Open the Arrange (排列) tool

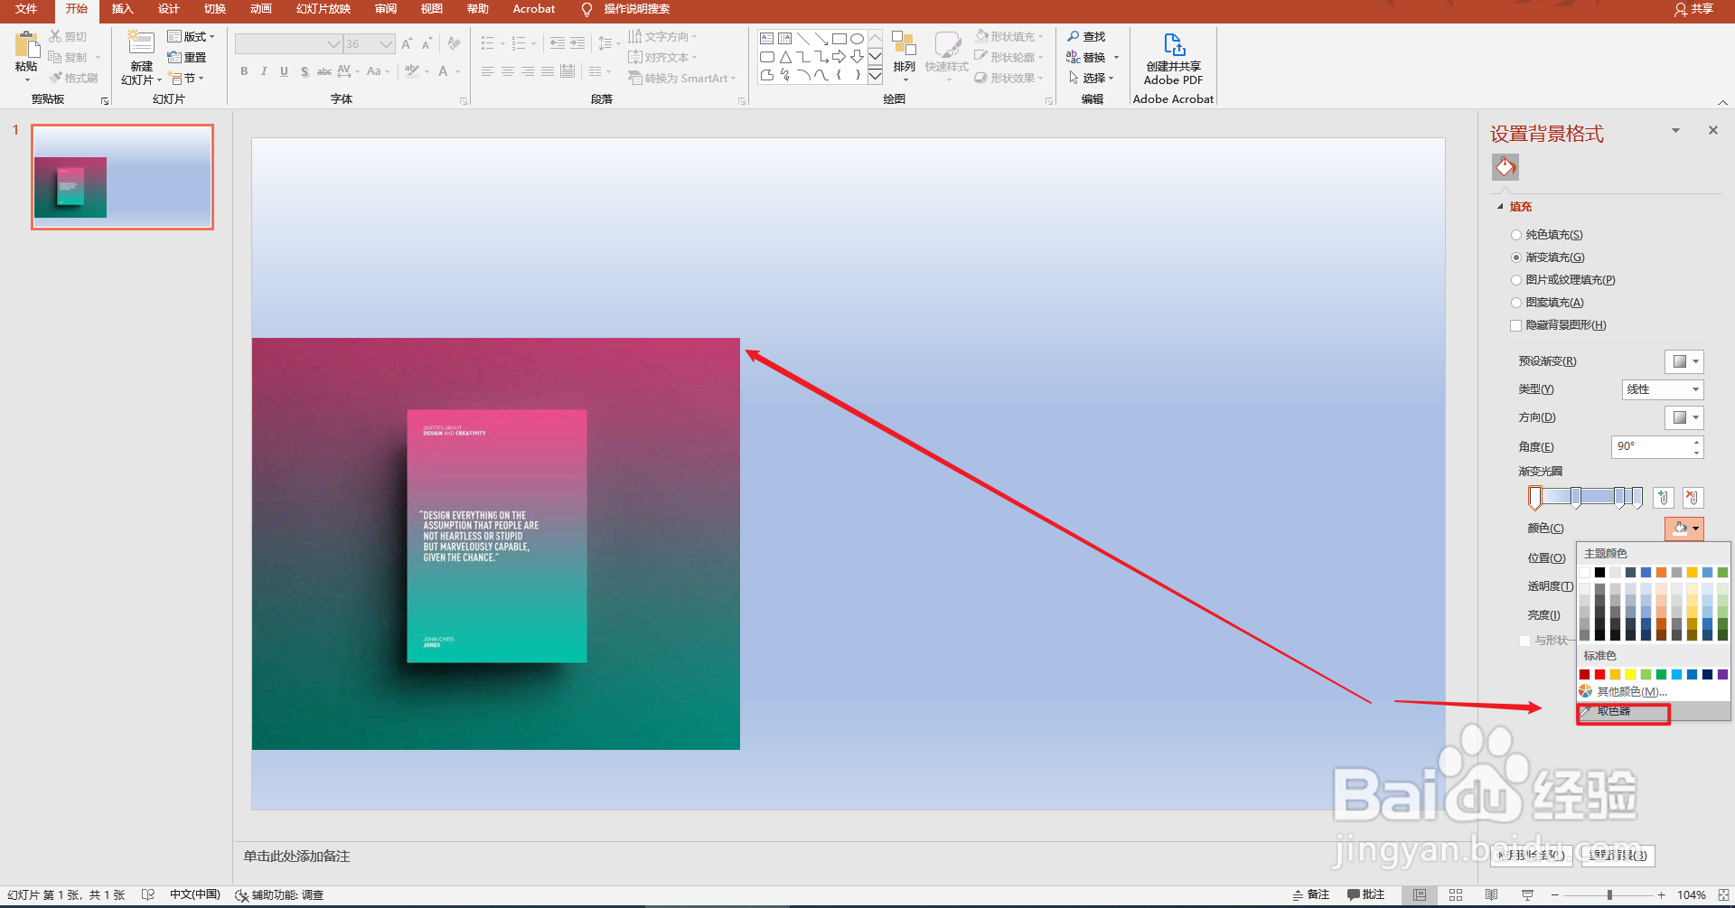tap(904, 54)
